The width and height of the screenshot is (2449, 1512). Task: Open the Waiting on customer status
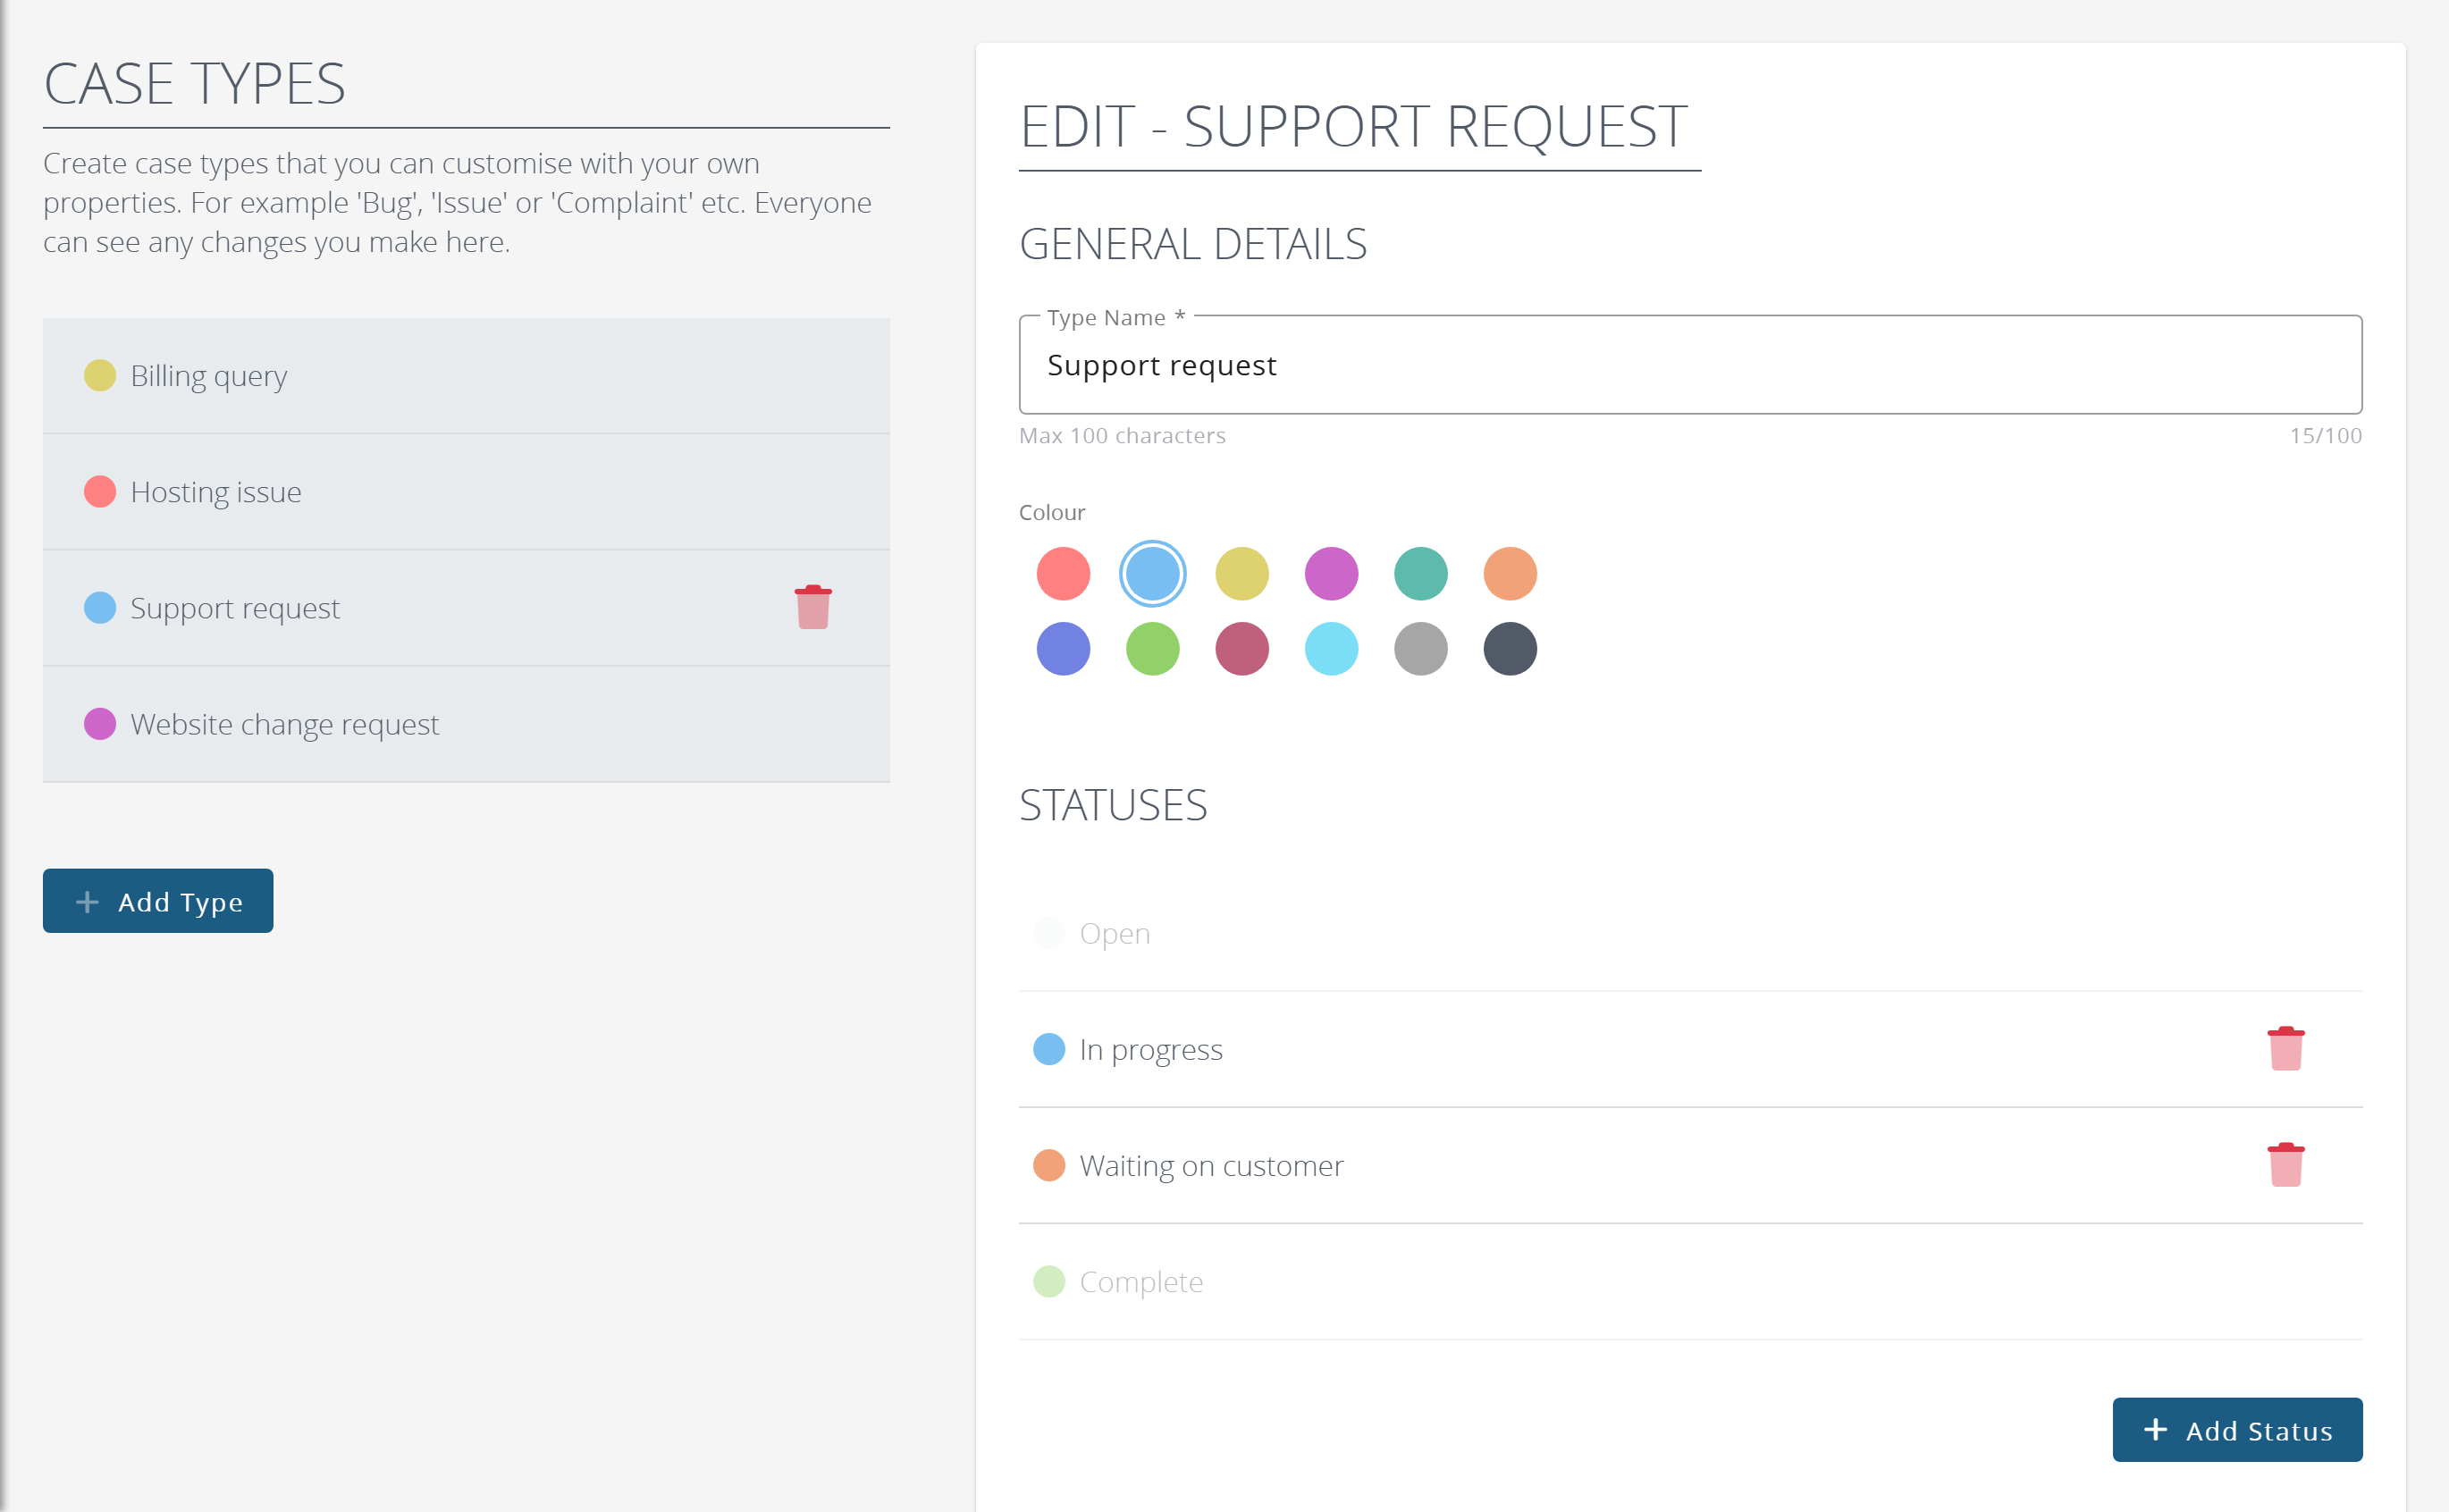tap(1690, 1166)
